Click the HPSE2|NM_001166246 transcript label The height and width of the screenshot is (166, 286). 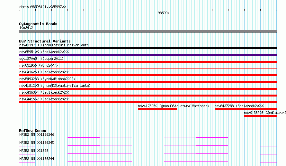(x=37, y=134)
